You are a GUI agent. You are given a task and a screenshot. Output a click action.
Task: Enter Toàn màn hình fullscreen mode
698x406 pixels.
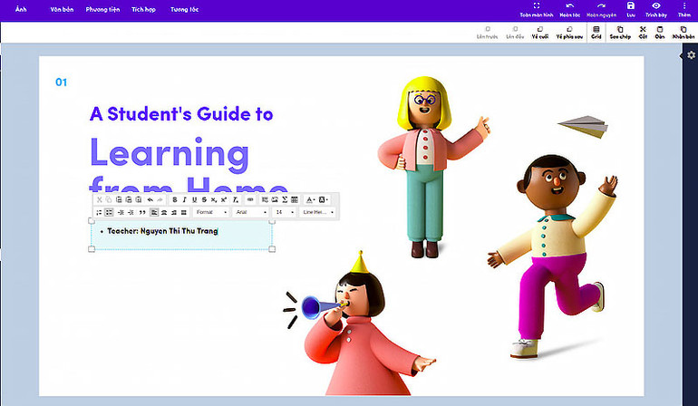[536, 9]
